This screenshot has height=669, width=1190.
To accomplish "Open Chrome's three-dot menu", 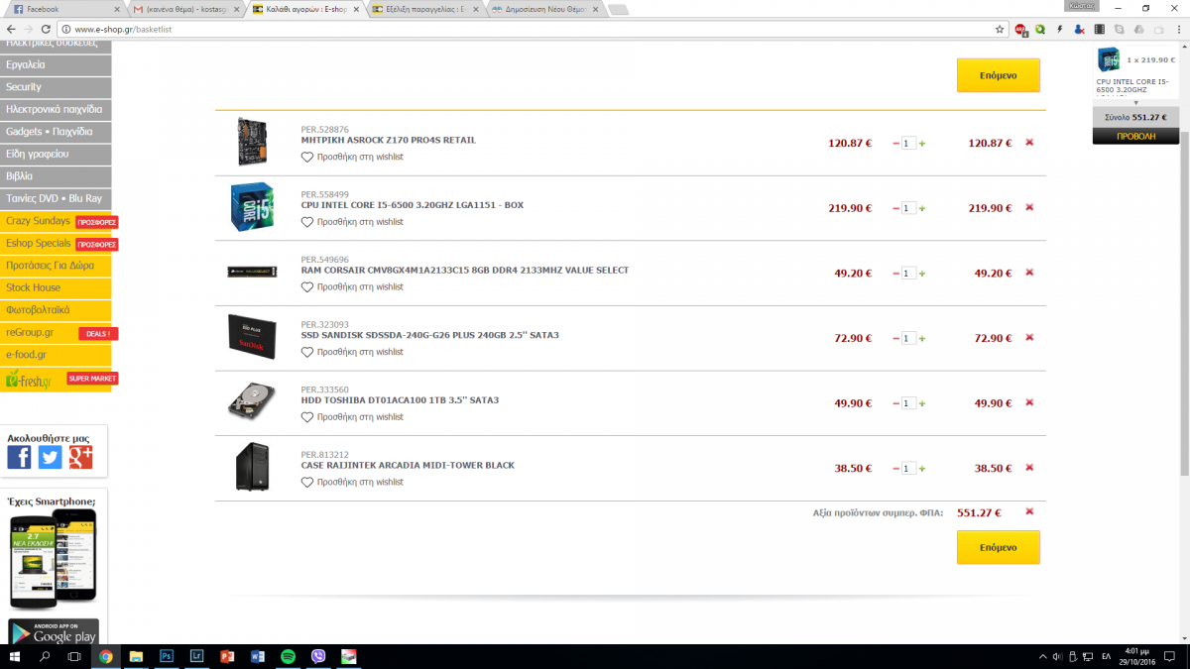I will pyautogui.click(x=1178, y=30).
